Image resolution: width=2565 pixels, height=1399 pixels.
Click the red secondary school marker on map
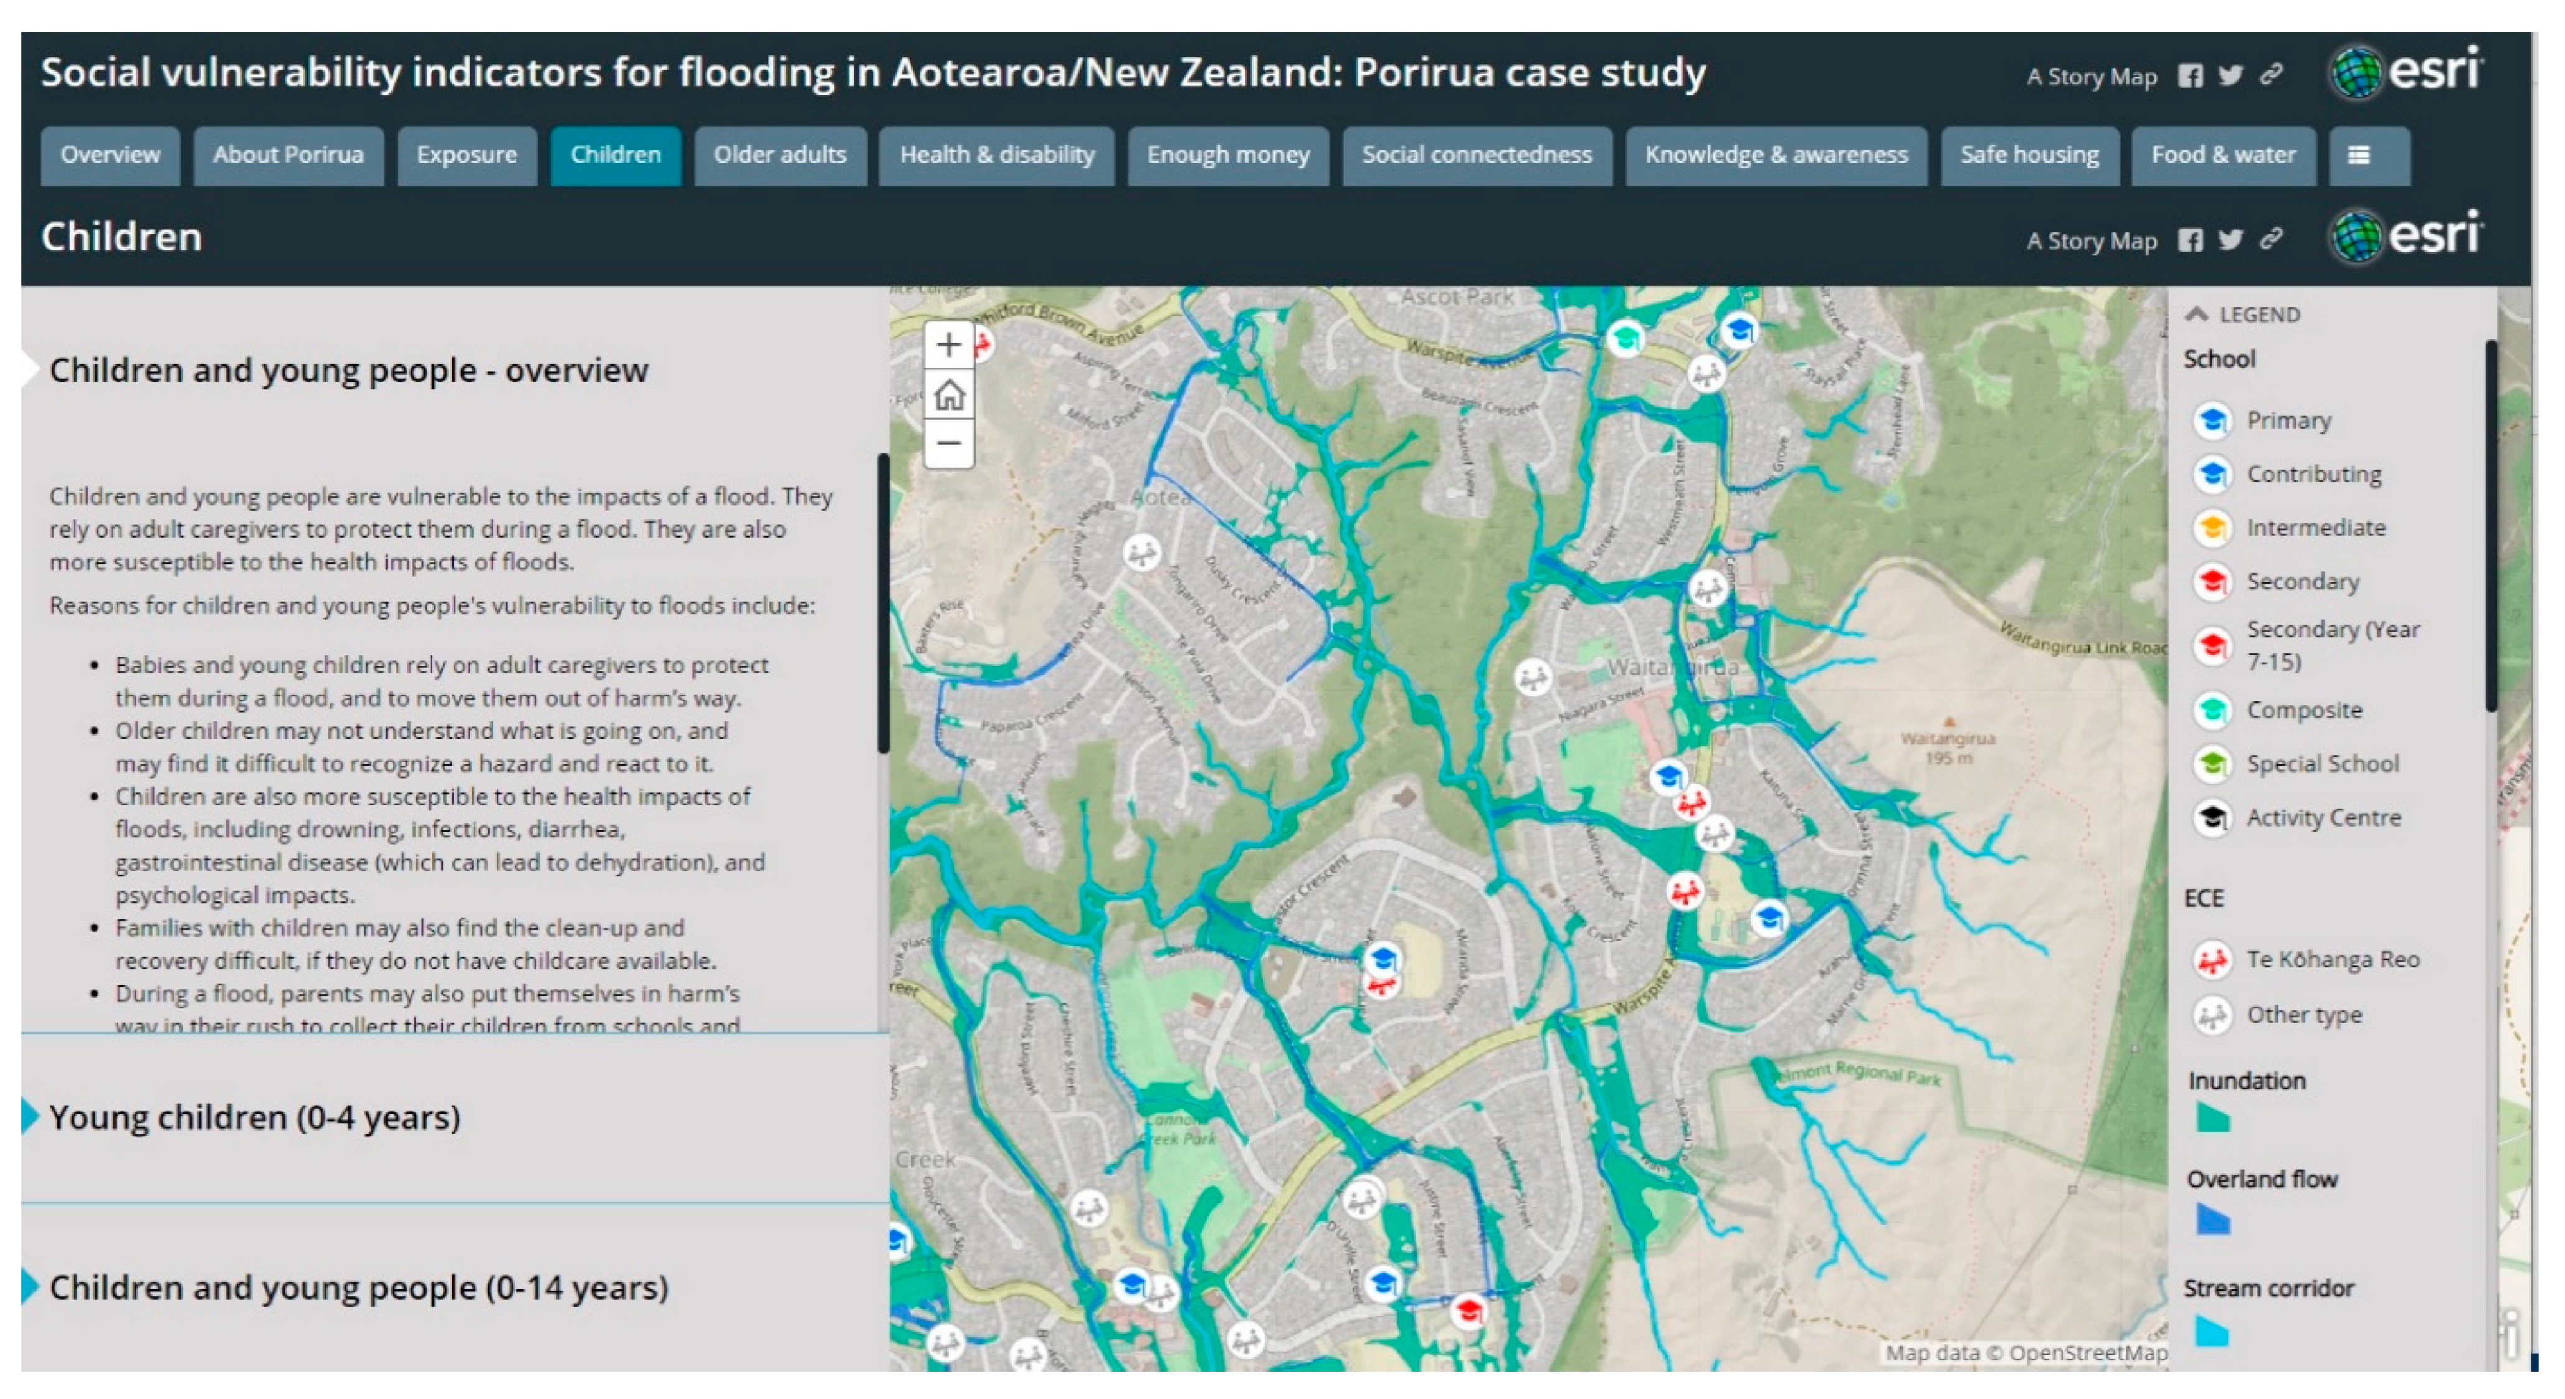point(1468,1311)
